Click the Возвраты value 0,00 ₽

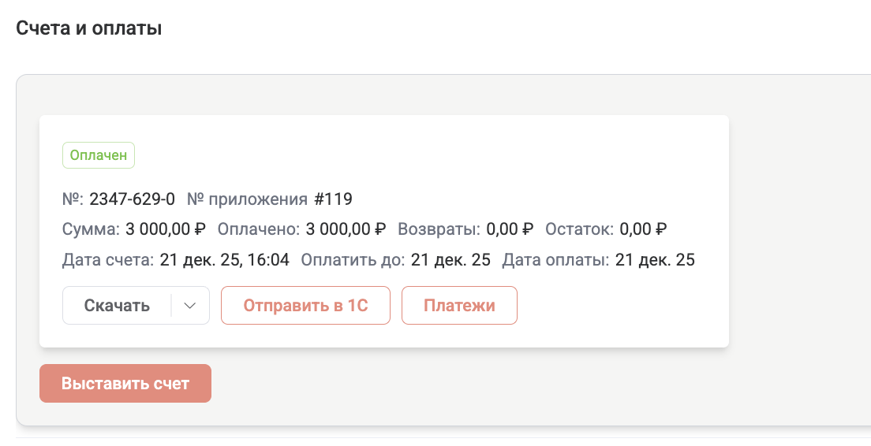click(x=510, y=229)
